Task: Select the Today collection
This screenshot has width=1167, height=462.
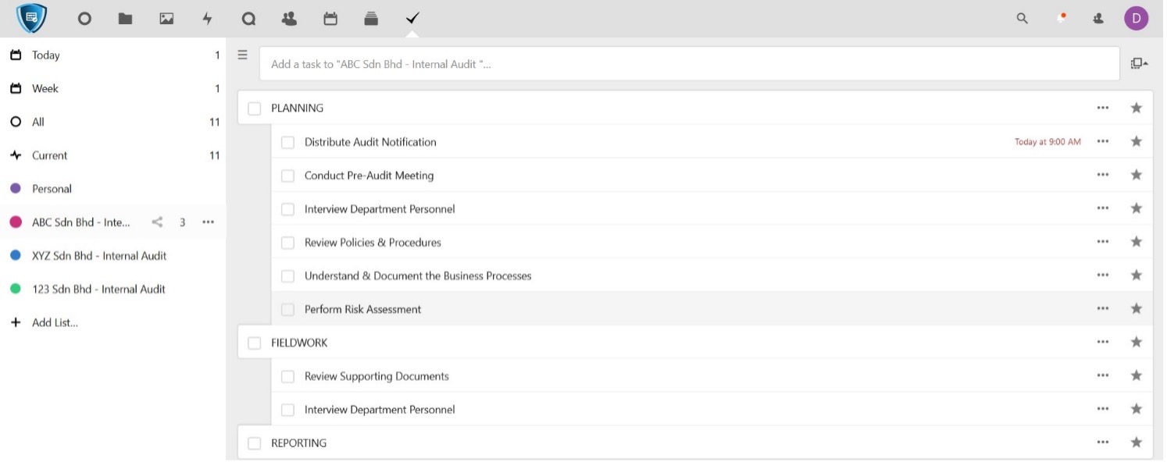Action: (x=45, y=55)
